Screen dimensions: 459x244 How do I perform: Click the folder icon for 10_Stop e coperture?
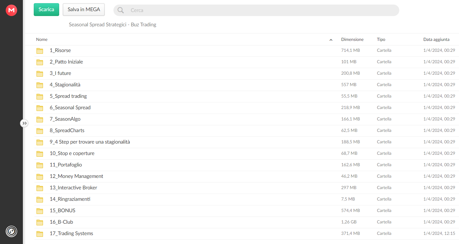pyautogui.click(x=40, y=154)
